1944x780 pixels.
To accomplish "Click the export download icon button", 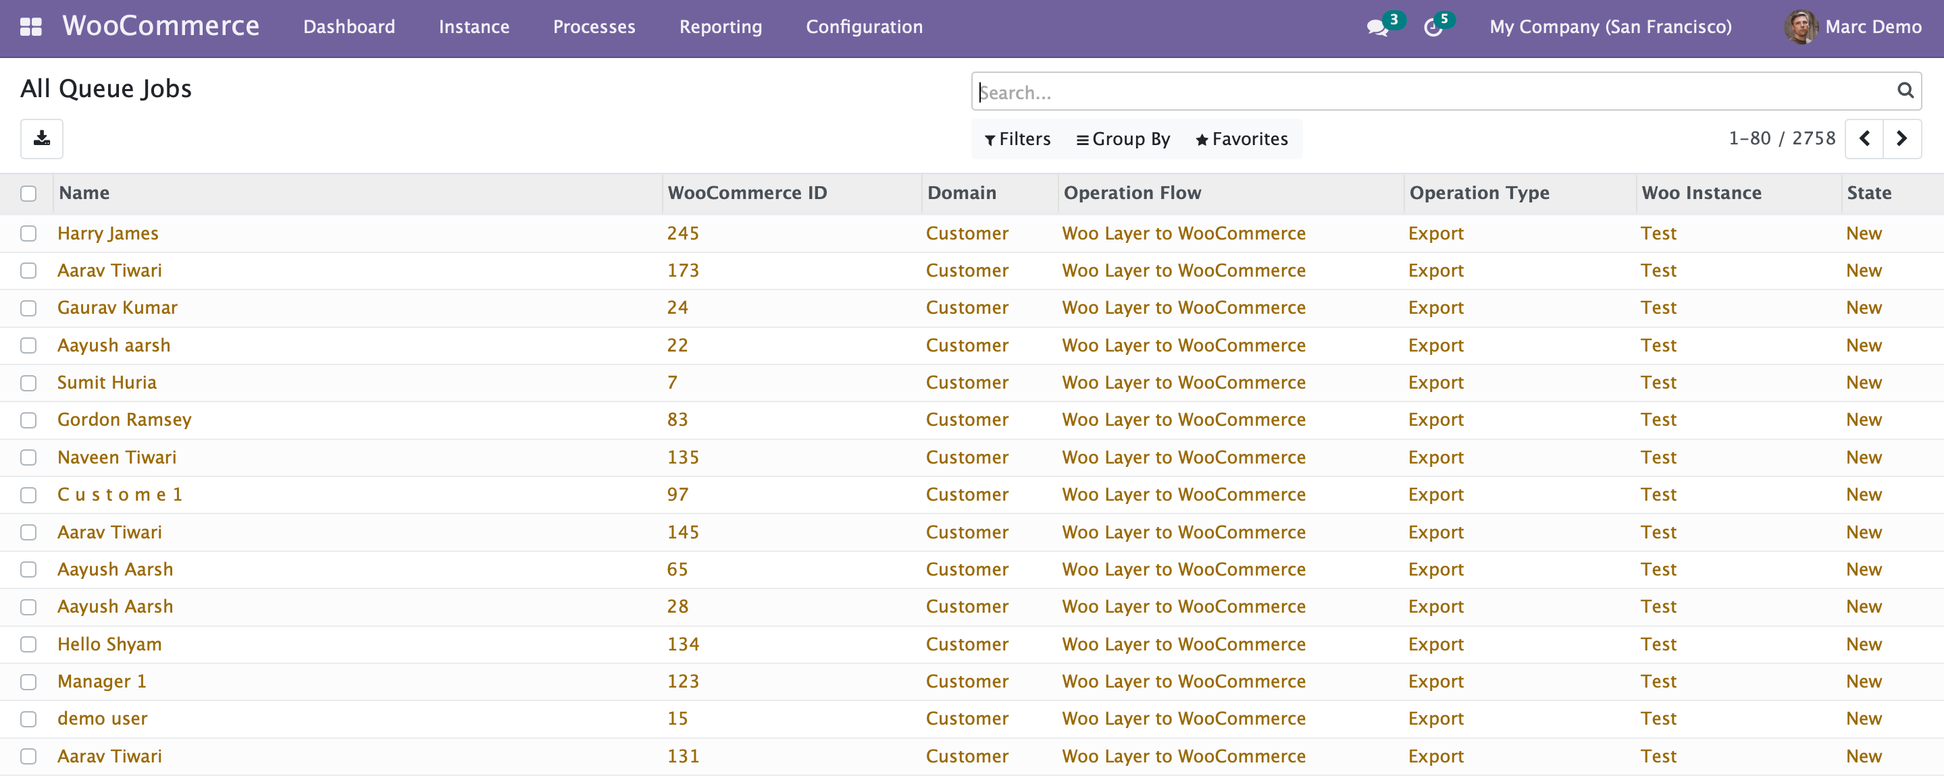I will click(x=41, y=139).
